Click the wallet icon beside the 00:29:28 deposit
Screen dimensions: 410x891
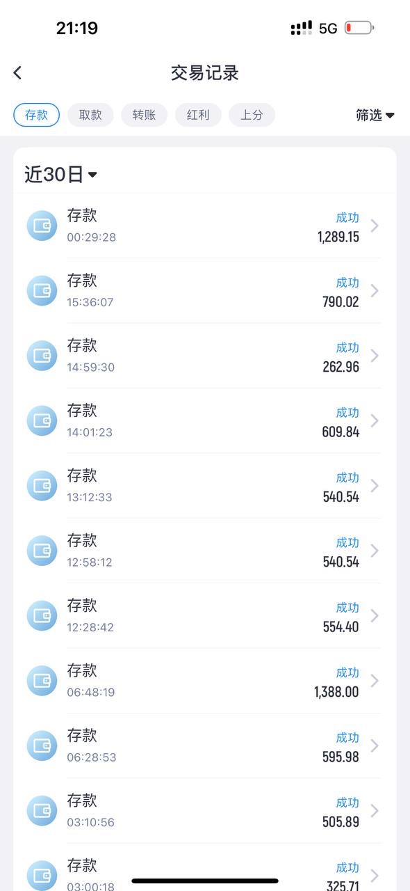coord(42,226)
